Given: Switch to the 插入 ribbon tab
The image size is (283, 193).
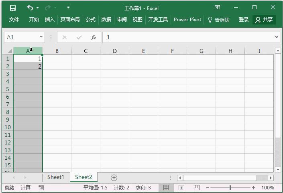Looking at the screenshot, I should click(x=50, y=20).
